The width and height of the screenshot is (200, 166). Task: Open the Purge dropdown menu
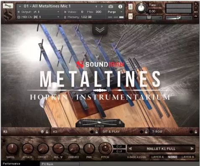[115, 12]
